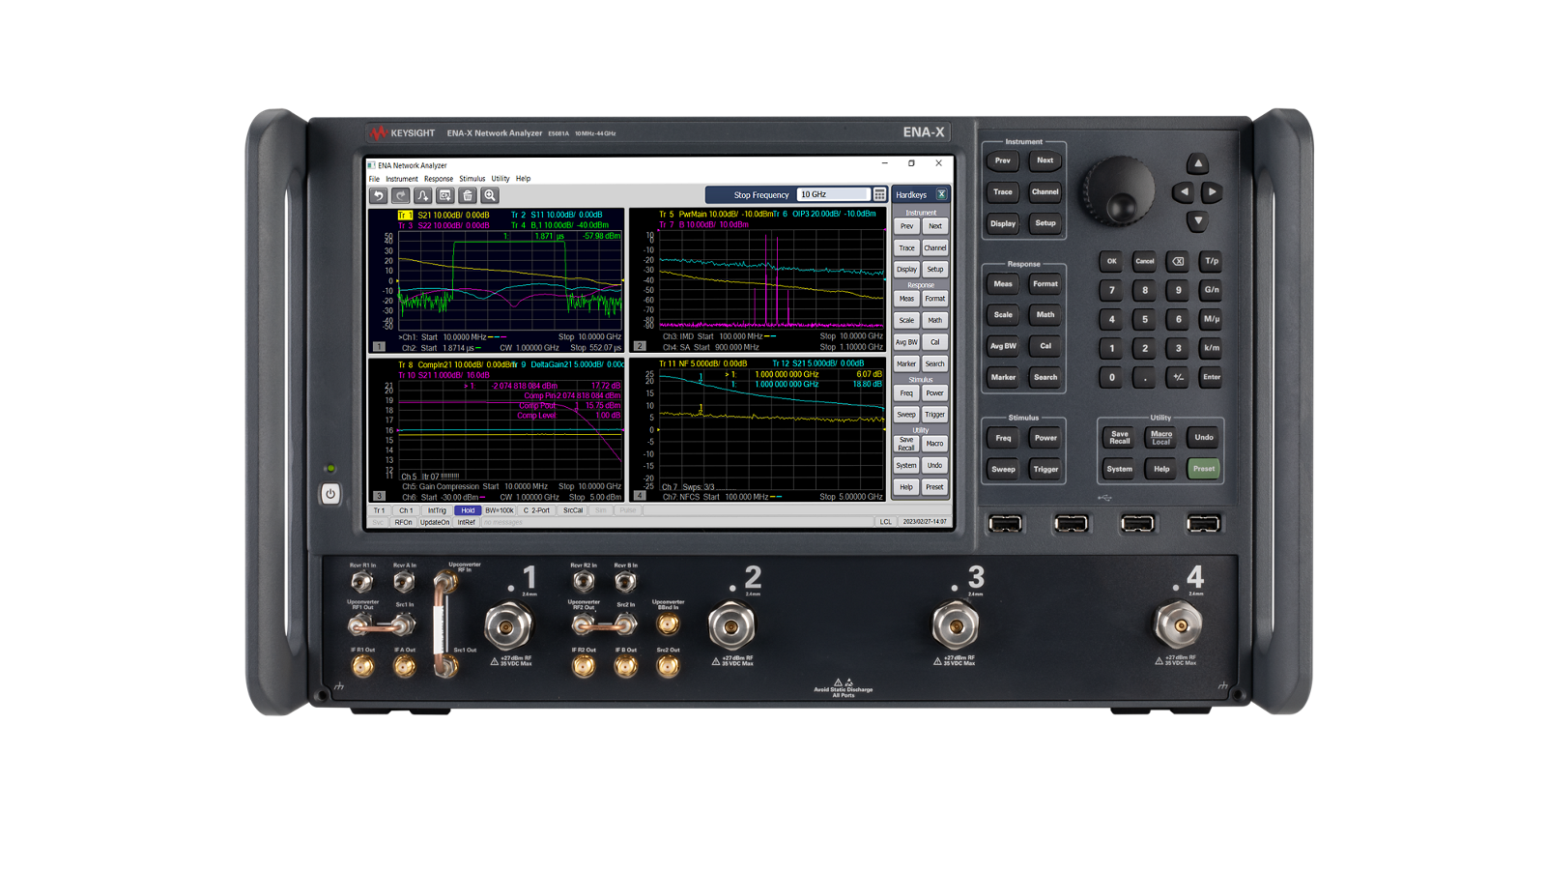Click the redo arrow icon in the toolbar

pyautogui.click(x=400, y=195)
